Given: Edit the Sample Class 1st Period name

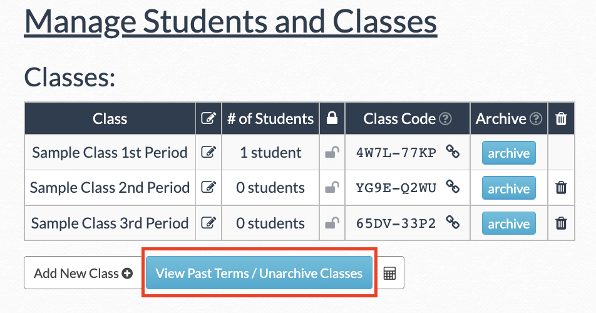Looking at the screenshot, I should point(208,152).
